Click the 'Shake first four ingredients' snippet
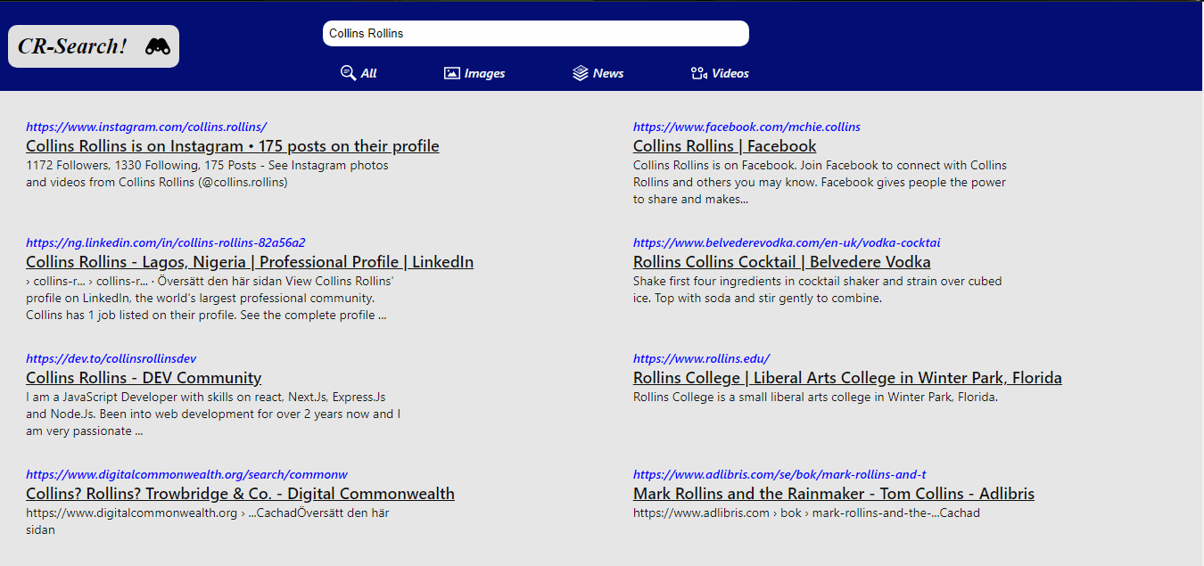The width and height of the screenshot is (1204, 566). pos(818,290)
